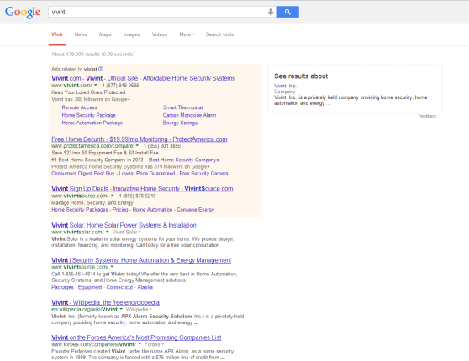Open 'Vivint Solar' source dropdown label

coord(127,232)
